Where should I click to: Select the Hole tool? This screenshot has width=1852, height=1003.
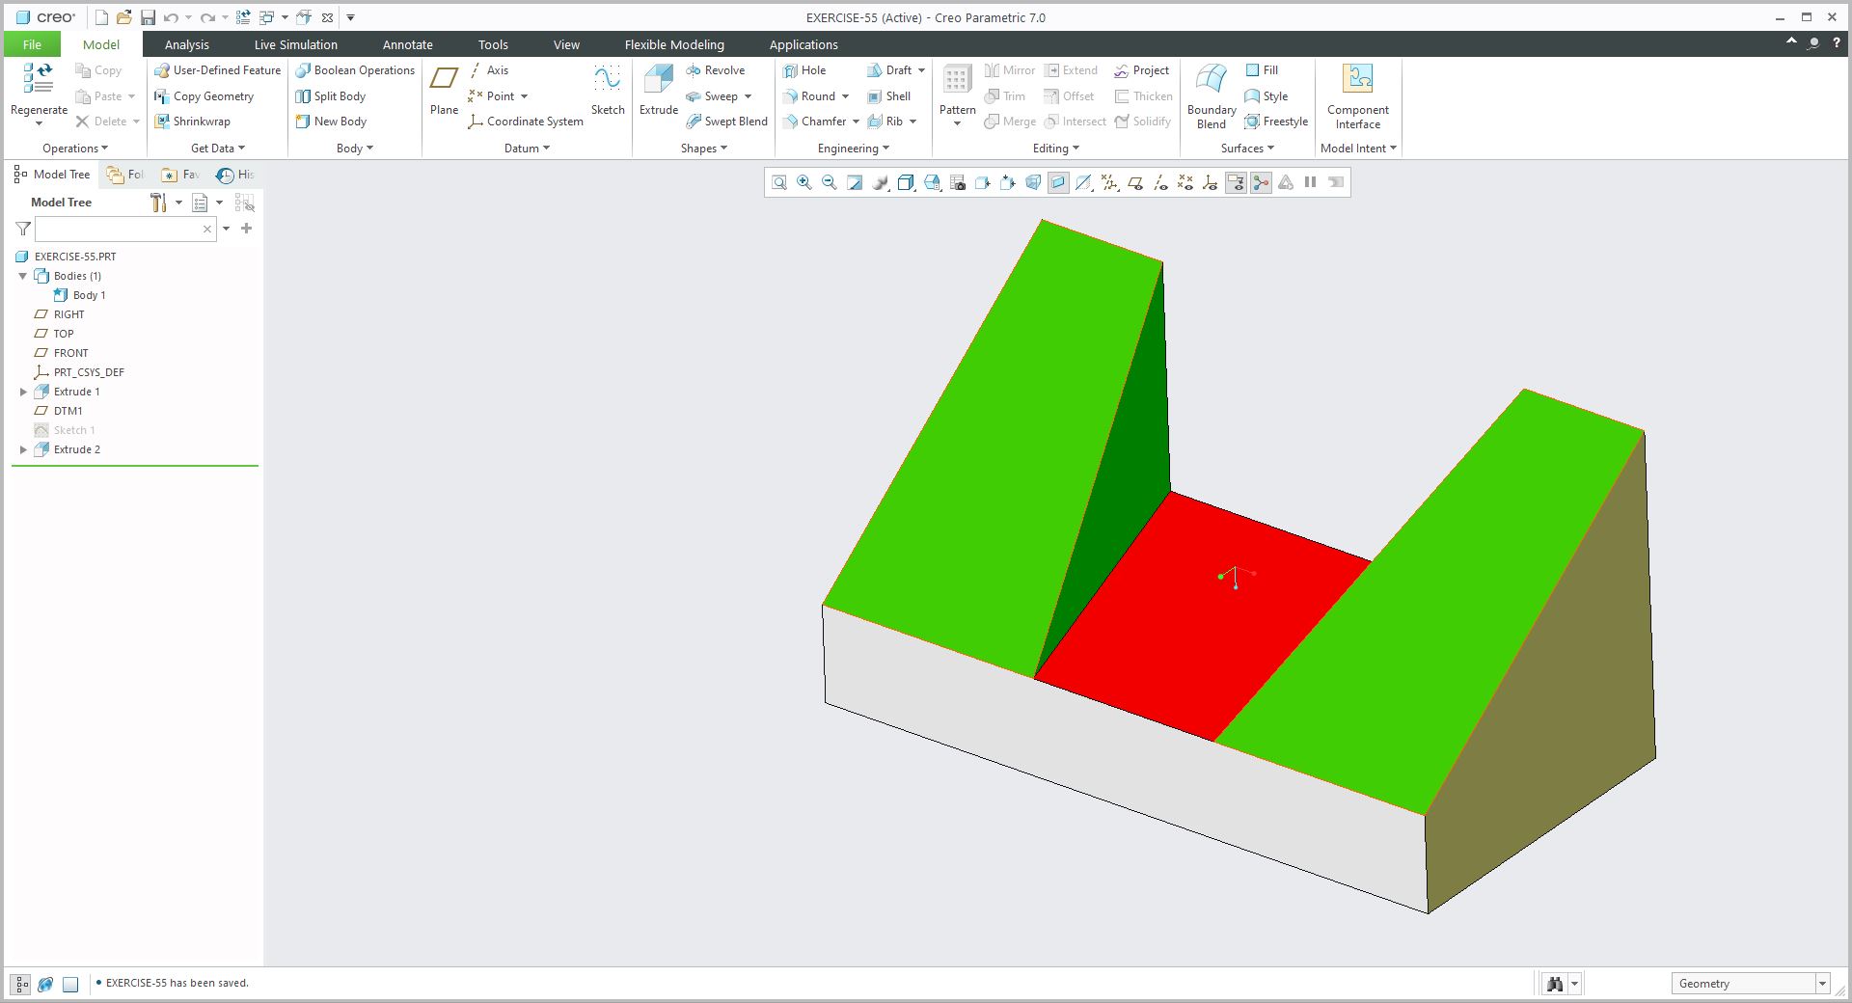(x=804, y=70)
